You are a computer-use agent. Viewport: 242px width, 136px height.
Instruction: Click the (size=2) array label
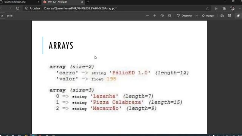coord(82,67)
